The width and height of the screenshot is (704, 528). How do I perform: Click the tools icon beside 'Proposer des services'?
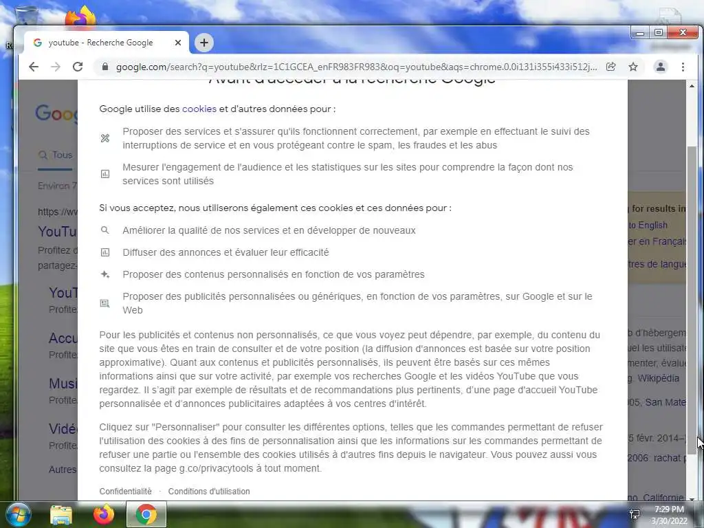(x=105, y=138)
